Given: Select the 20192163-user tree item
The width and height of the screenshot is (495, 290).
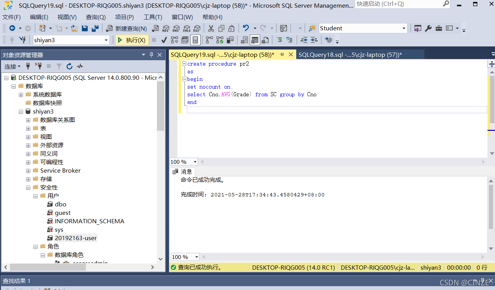Looking at the screenshot, I should pos(76,238).
